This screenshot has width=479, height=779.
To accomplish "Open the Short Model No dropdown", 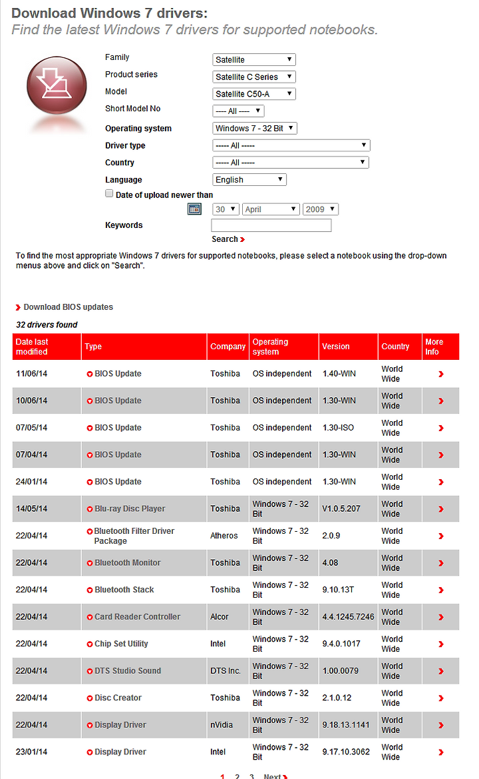I will coord(238,111).
